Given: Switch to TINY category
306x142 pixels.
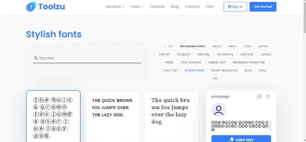Looking at the screenshot, I should coord(215,79).
